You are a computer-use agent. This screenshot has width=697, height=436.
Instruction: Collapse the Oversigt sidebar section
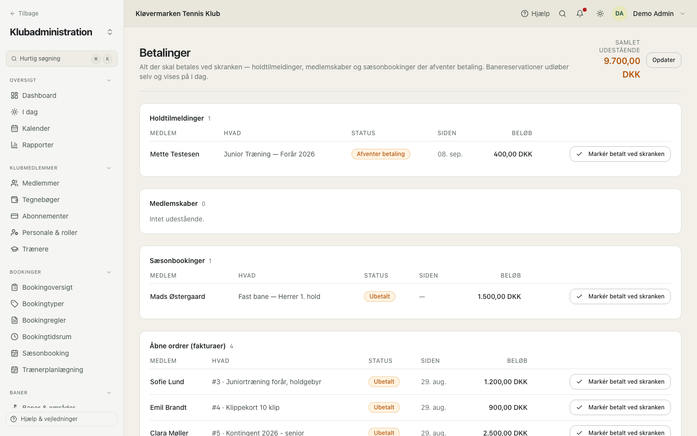click(x=109, y=80)
